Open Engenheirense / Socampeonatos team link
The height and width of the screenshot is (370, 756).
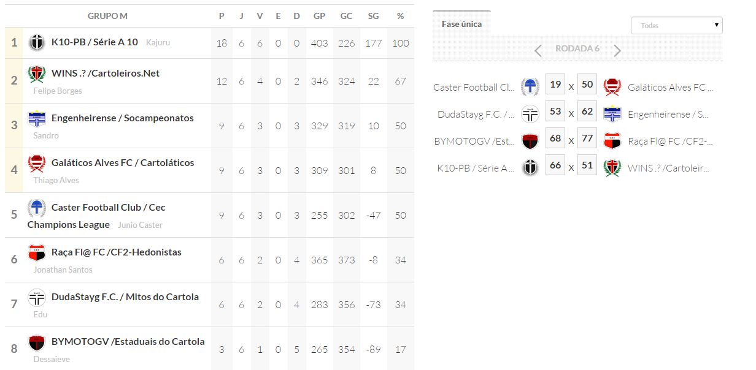click(x=122, y=118)
